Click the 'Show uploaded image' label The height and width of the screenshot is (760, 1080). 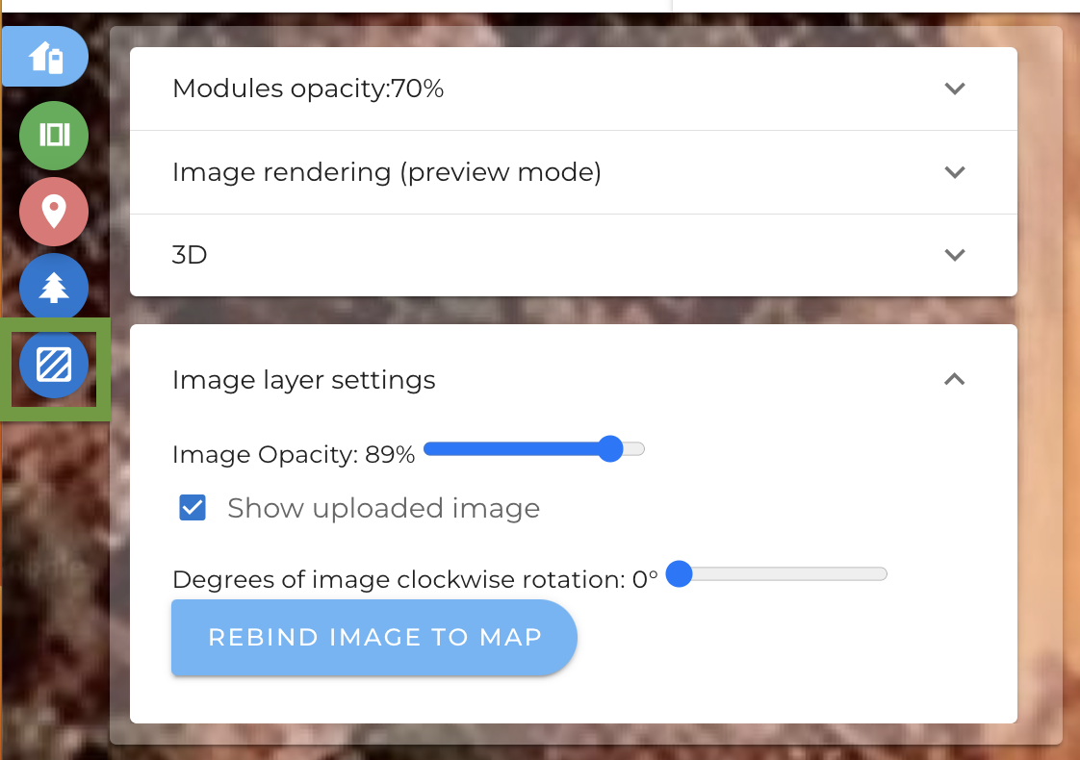[384, 508]
